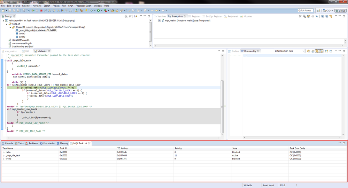Click the Suspend (pause) debug icon

click(x=37, y=10)
